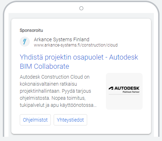Click the 'Platinum Partner' caption text
Image resolution: width=162 pixels, height=141 pixels.
coord(131,92)
